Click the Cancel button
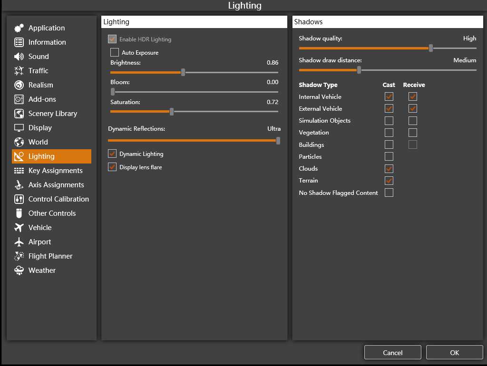The height and width of the screenshot is (366, 487). point(392,352)
